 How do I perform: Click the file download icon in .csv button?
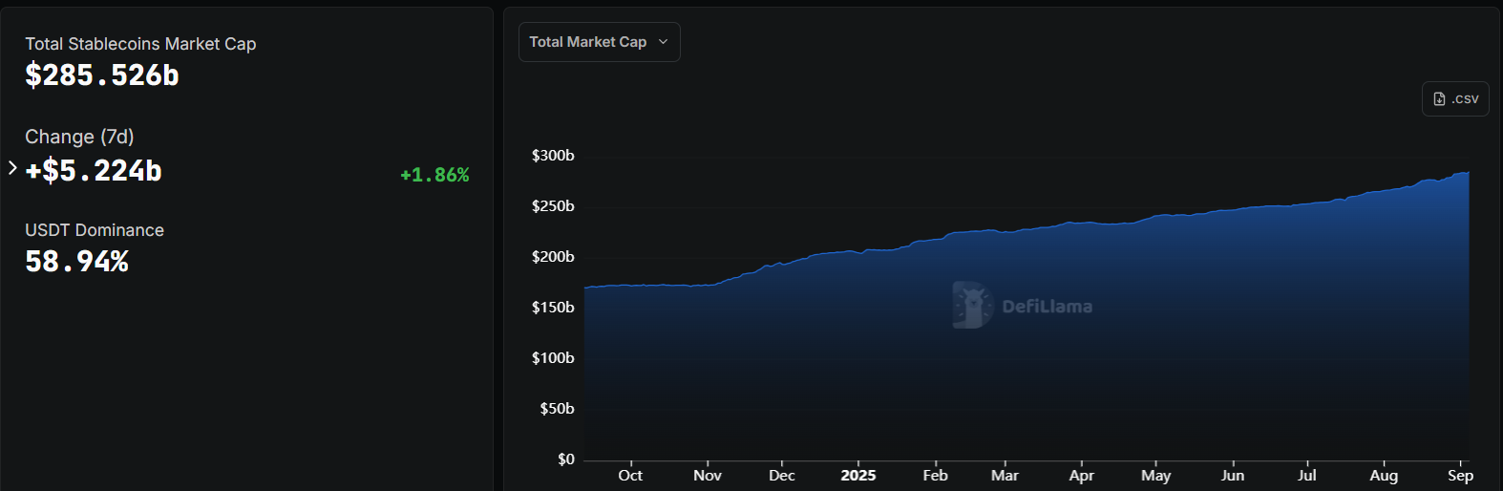1439,98
